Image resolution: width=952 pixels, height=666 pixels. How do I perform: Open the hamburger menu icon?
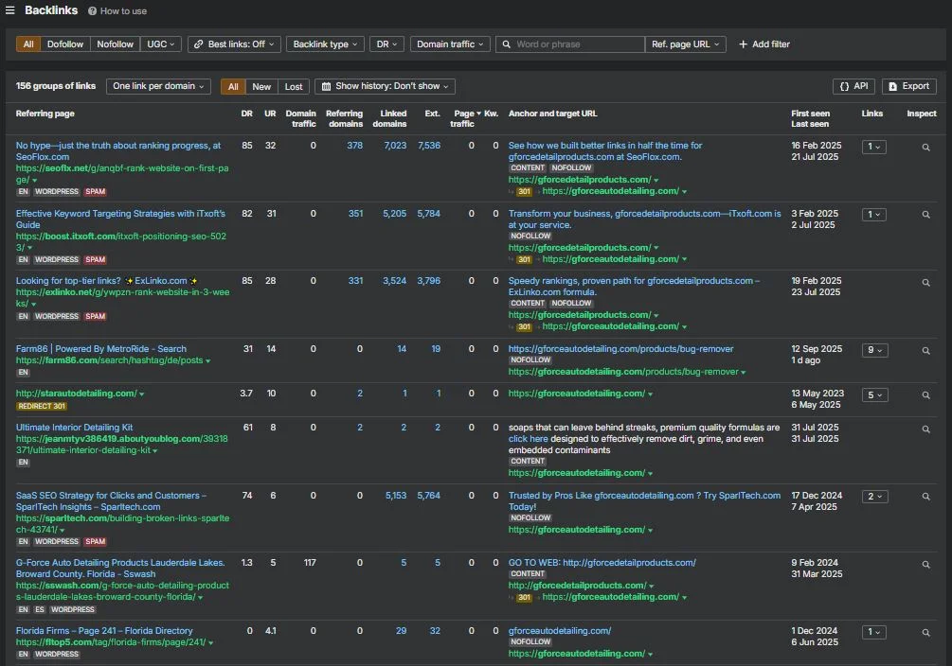9,10
